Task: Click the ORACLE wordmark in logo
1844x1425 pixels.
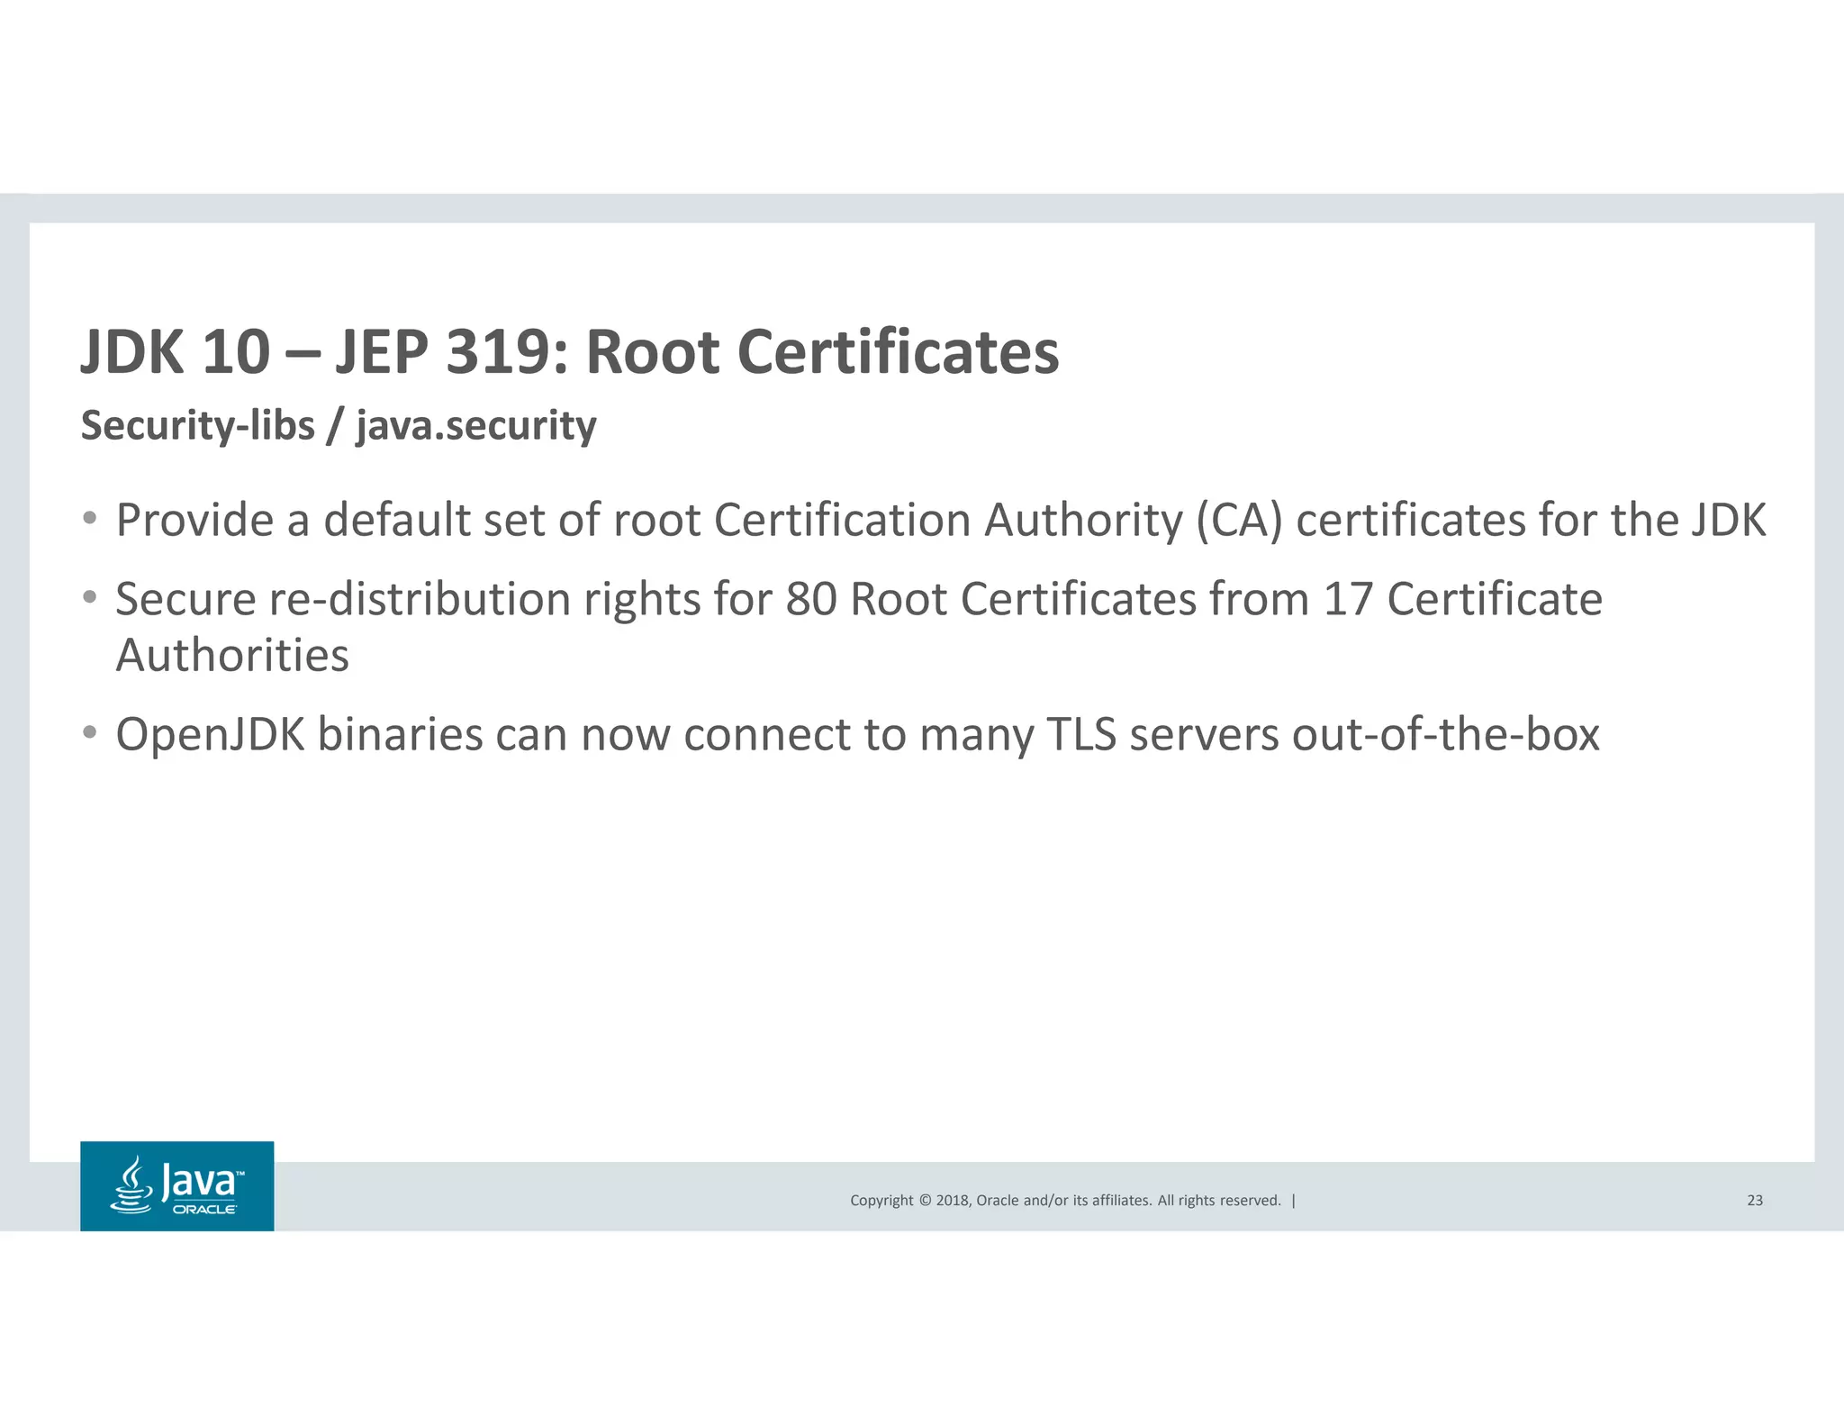Action: tap(204, 1210)
